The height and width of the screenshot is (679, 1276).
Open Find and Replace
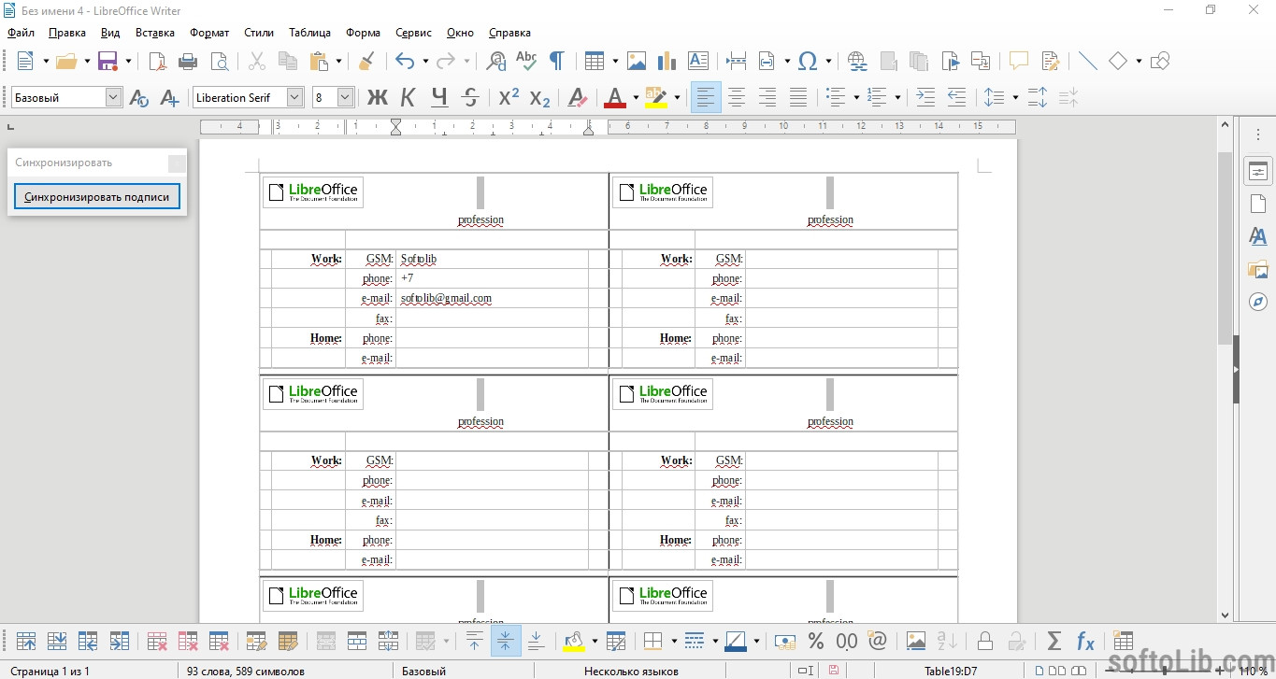495,62
